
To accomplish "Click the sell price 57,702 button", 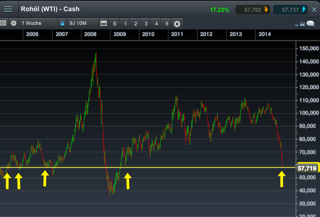I will pos(253,10).
